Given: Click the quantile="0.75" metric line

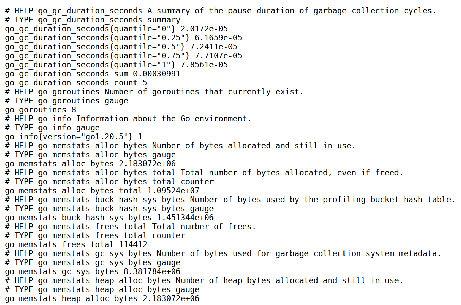Looking at the screenshot, I should [123, 56].
